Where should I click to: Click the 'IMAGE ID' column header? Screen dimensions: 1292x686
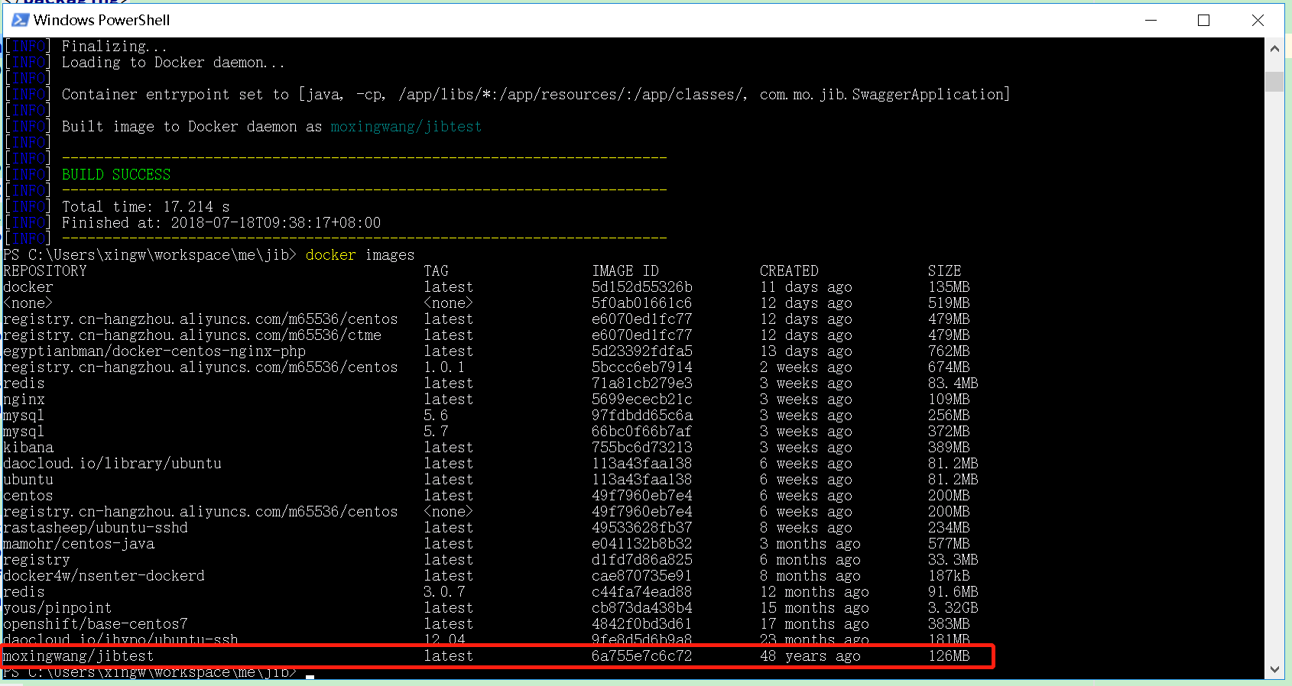click(625, 271)
